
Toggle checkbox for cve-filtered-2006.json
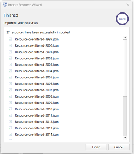pyautogui.click(x=10, y=84)
